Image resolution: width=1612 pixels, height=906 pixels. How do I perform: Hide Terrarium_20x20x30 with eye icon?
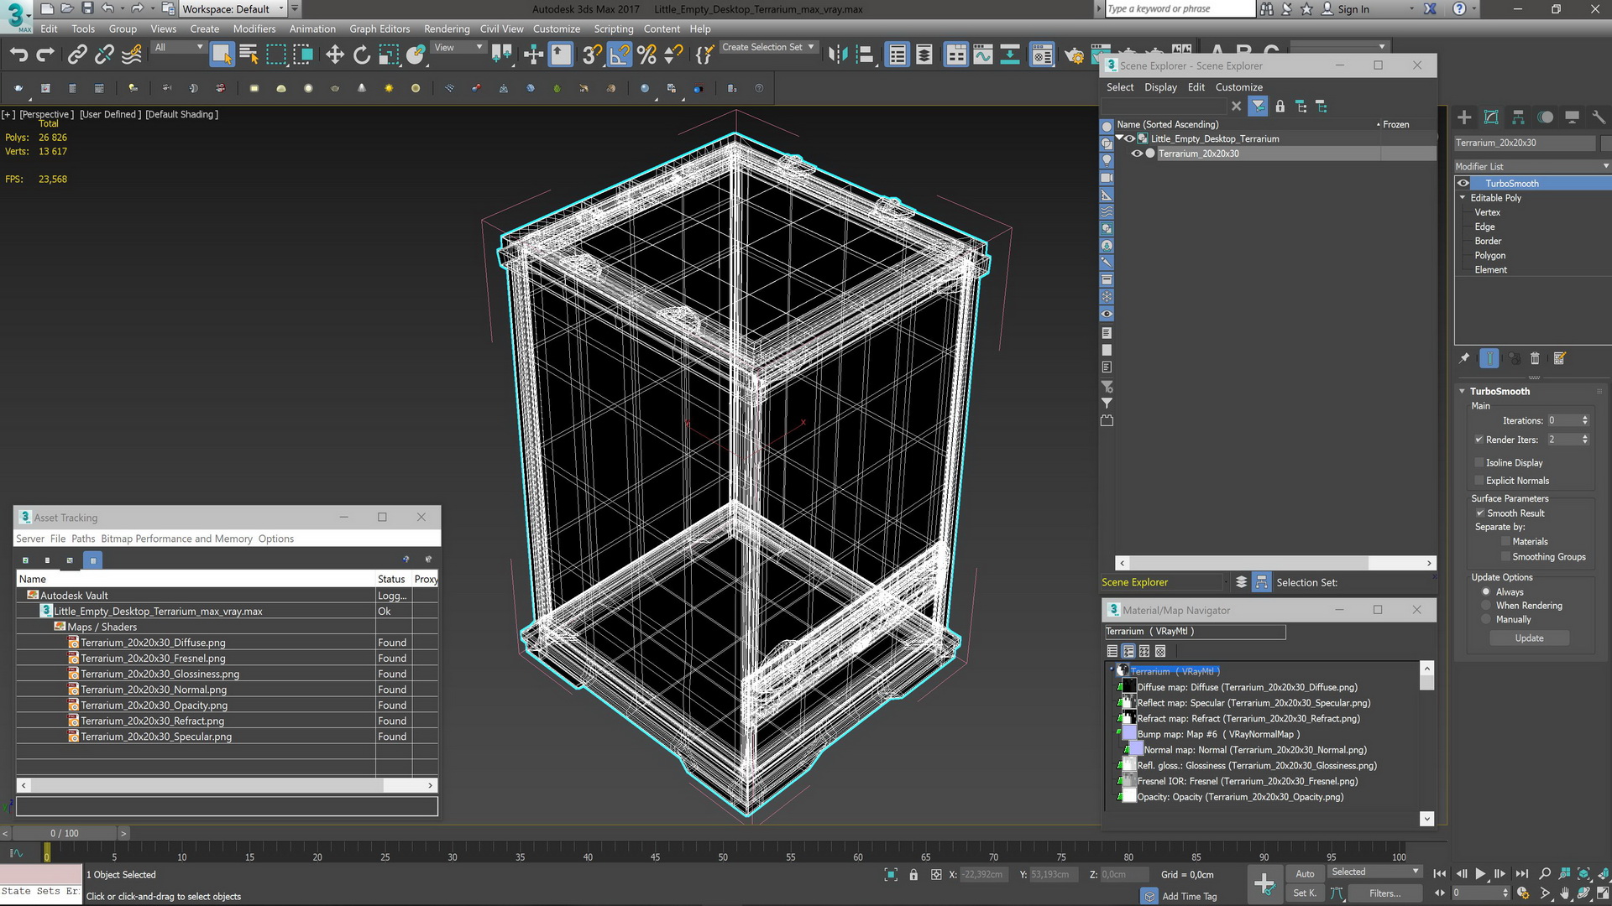coord(1137,154)
